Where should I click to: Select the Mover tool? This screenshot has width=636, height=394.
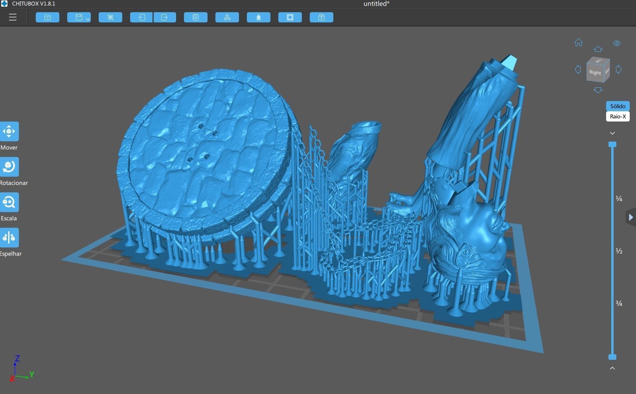(9, 131)
